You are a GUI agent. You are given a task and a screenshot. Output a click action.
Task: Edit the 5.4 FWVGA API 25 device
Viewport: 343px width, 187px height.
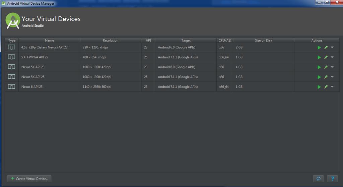point(326,57)
